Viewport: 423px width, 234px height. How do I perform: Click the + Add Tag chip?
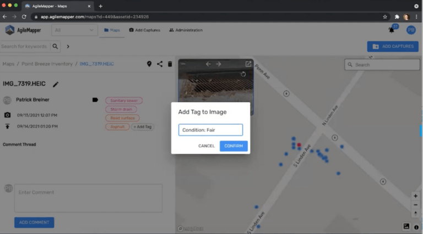(143, 127)
